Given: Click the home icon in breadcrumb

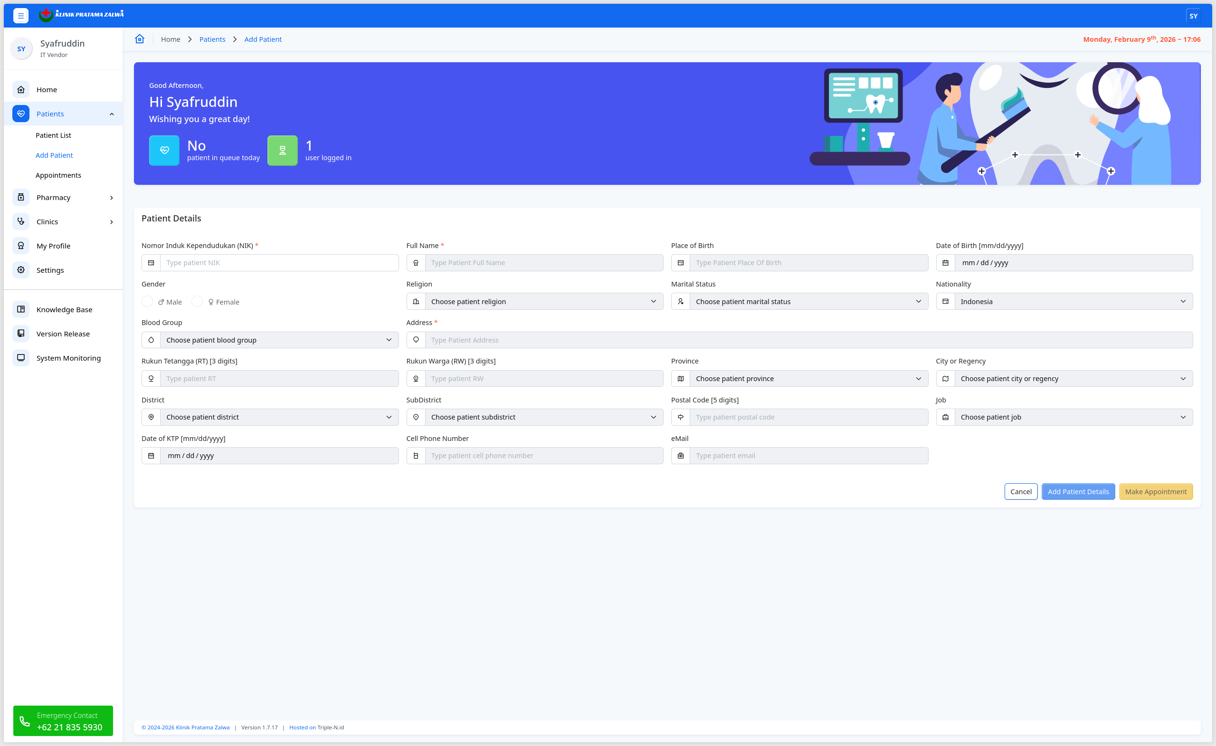Looking at the screenshot, I should tap(140, 39).
